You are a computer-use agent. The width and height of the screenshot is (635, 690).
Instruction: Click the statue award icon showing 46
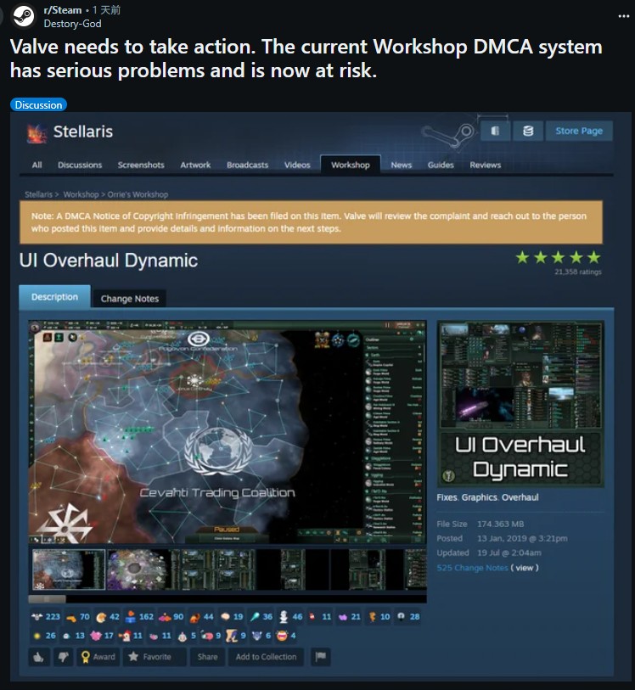284,617
